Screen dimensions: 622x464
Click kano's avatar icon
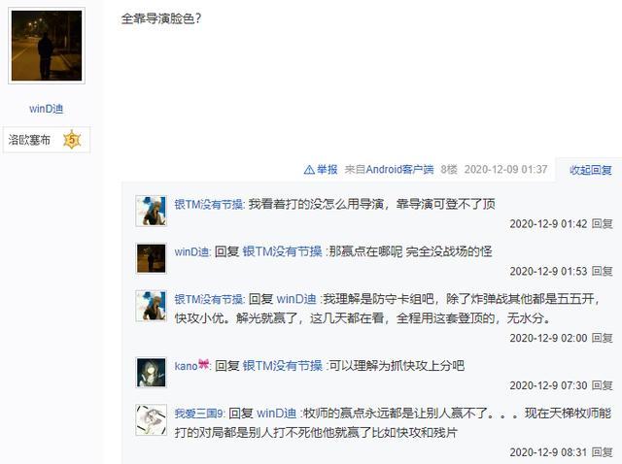152,373
